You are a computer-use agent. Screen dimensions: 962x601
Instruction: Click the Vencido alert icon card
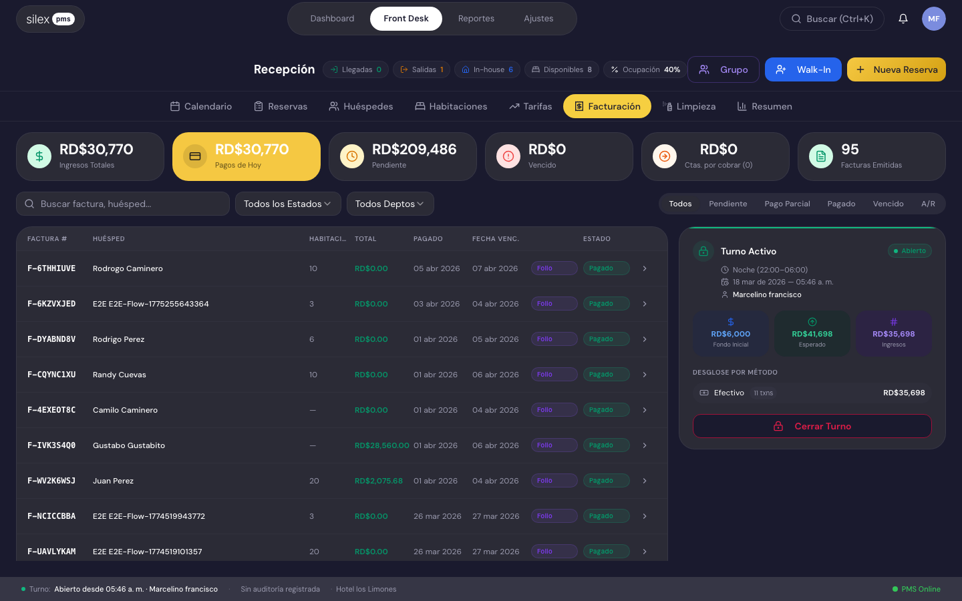558,156
